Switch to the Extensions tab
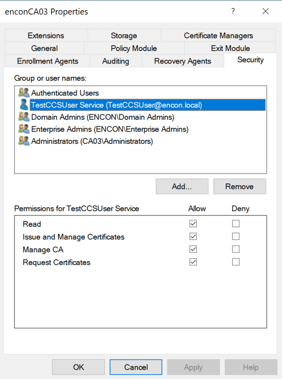Screen dimensions: 282x379 pos(46,36)
